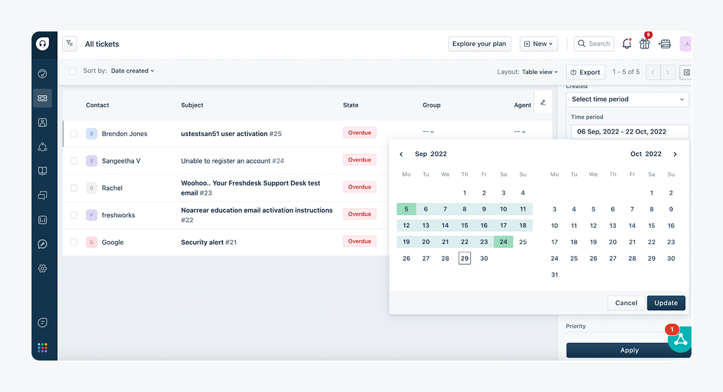This screenshot has width=723, height=392.
Task: Click the Contact column header
Action: pyautogui.click(x=98, y=105)
